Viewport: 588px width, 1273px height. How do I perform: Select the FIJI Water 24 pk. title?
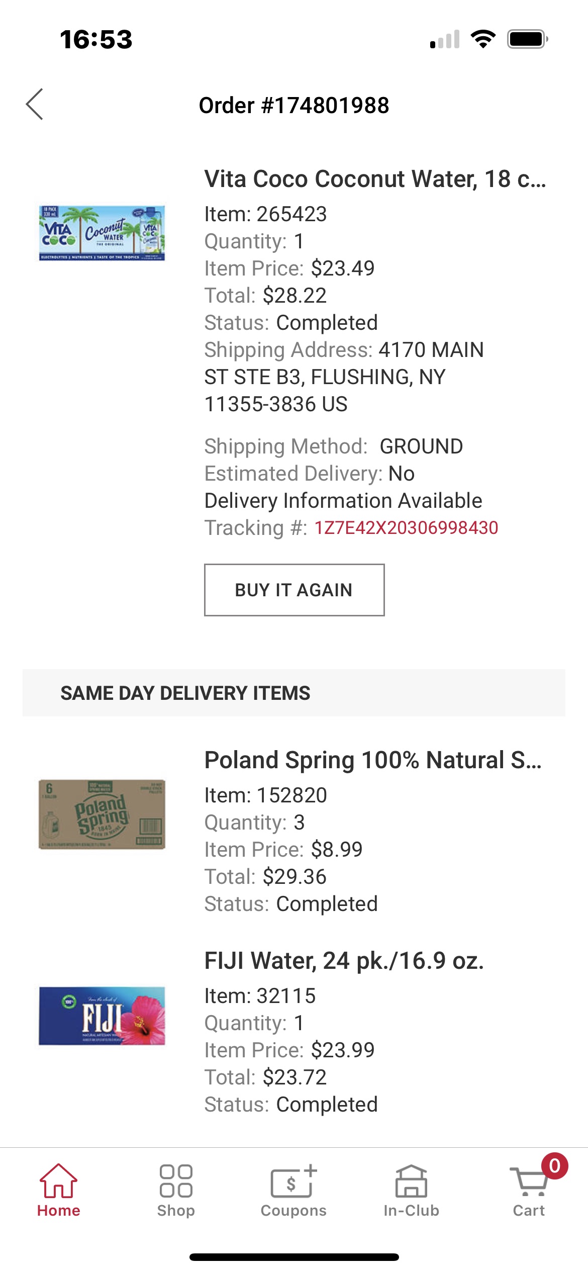coord(344,961)
